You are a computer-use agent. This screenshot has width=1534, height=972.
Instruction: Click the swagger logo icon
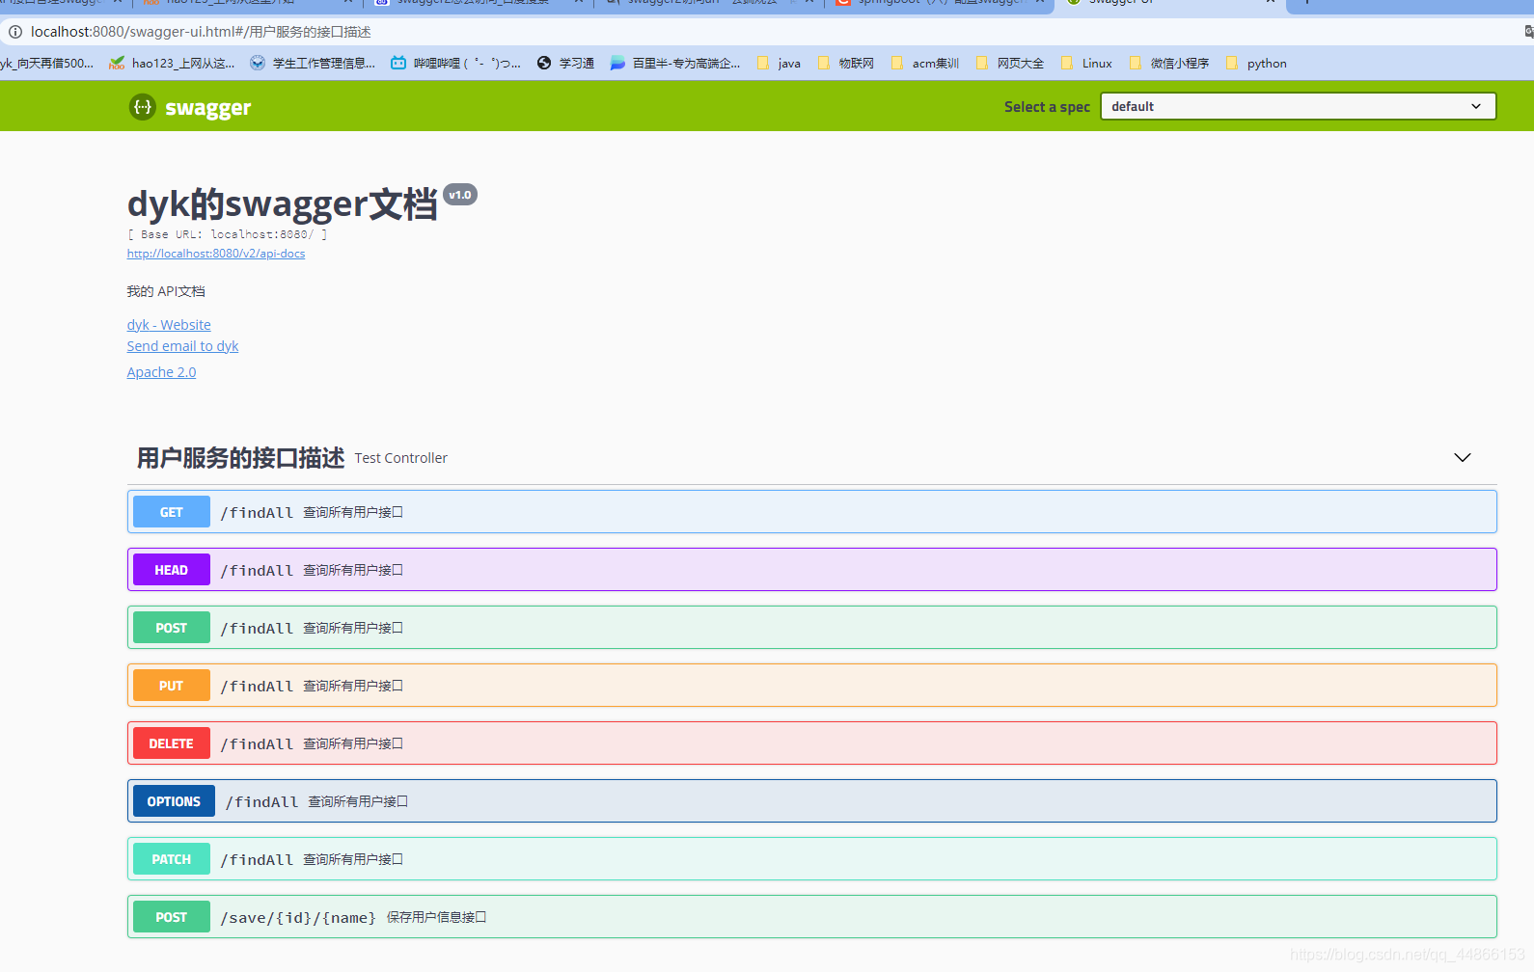[x=142, y=107]
